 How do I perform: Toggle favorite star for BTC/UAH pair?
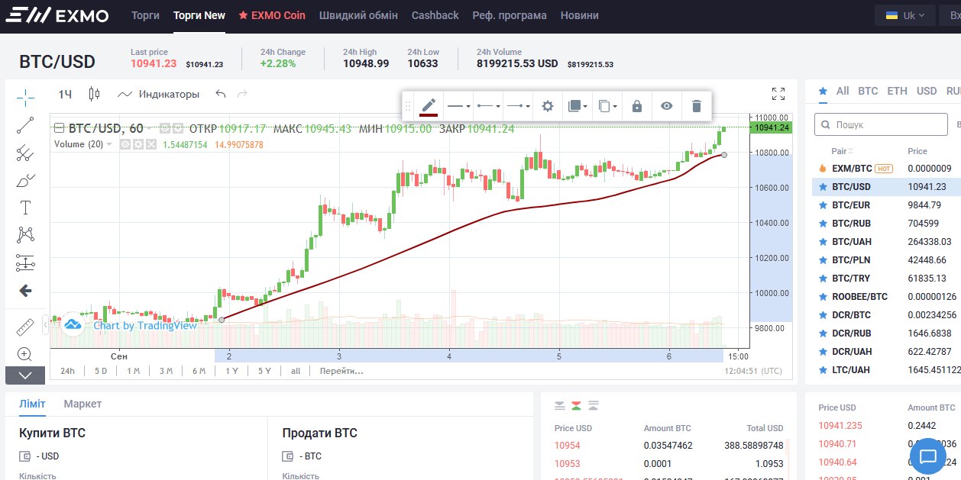[x=823, y=242]
